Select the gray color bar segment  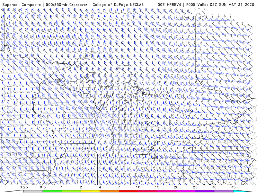pos(33,191)
